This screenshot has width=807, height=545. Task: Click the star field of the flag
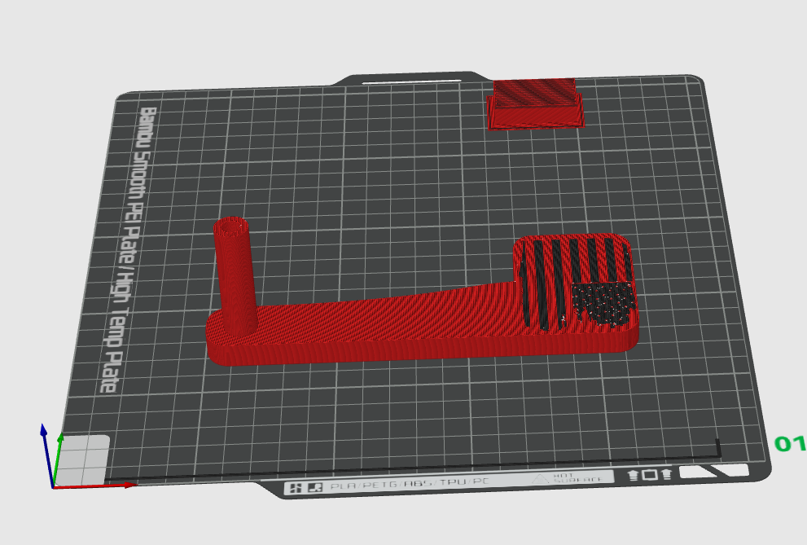point(602,304)
